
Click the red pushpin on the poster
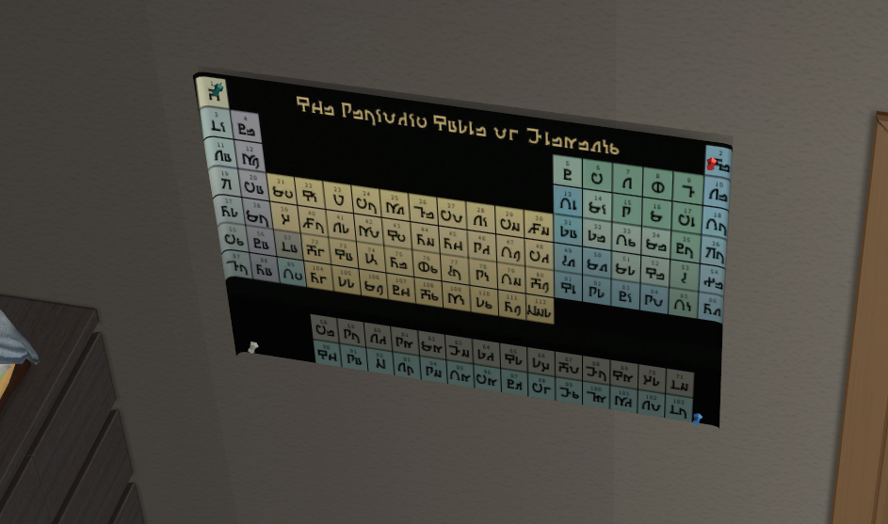pyautogui.click(x=713, y=164)
